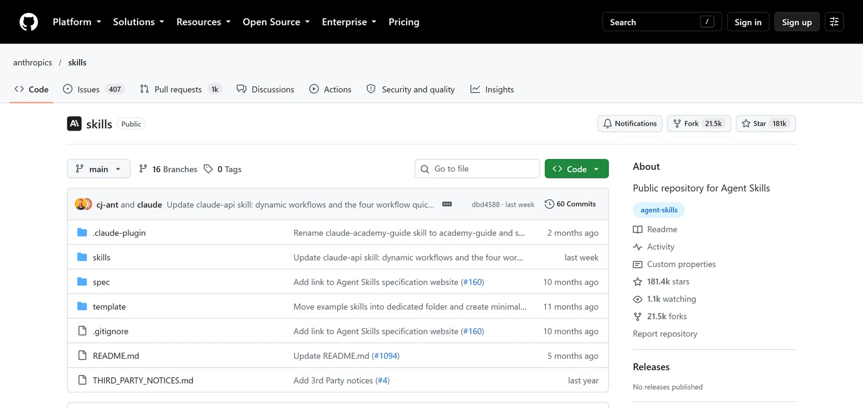Click the Go to file input
863x408 pixels.
477,169
